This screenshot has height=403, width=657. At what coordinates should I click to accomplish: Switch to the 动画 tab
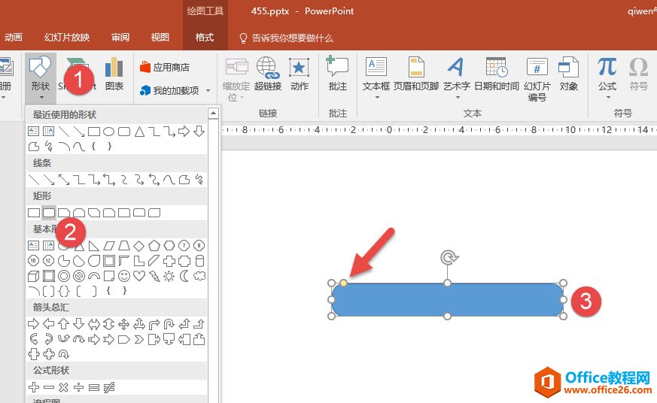pos(14,38)
